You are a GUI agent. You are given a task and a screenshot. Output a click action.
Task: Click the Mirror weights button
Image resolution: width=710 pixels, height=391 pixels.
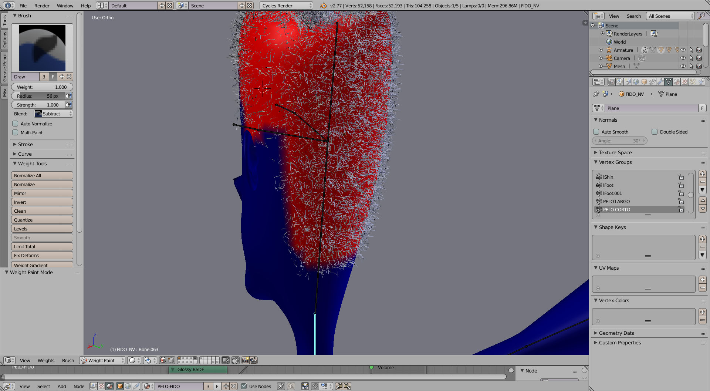pyautogui.click(x=42, y=193)
